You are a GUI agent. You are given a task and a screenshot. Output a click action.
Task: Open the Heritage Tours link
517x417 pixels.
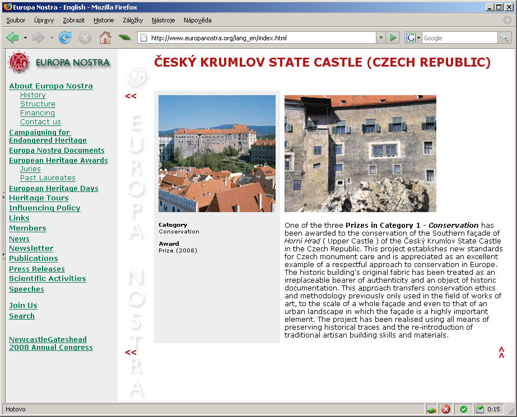click(x=39, y=198)
